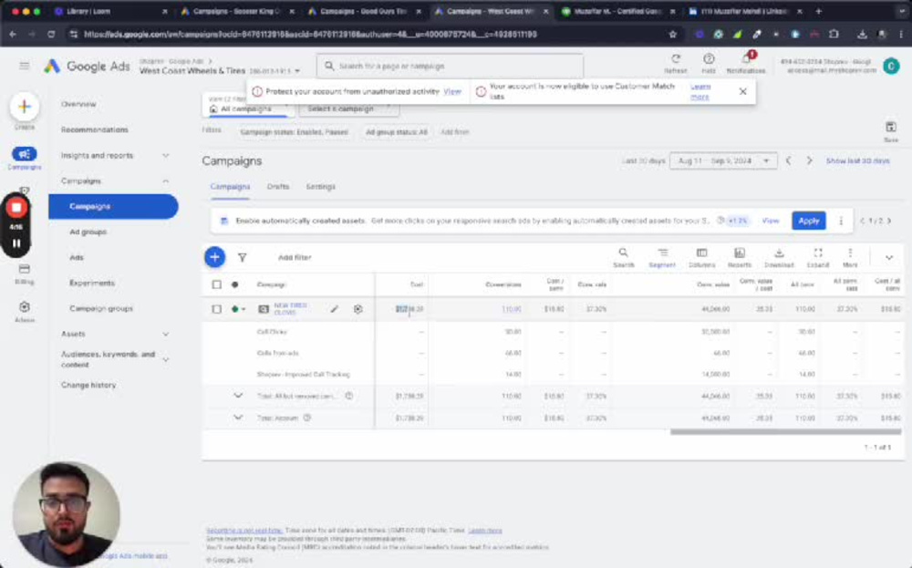Open the recommendation three-dot menu
The width and height of the screenshot is (912, 568).
click(x=841, y=221)
